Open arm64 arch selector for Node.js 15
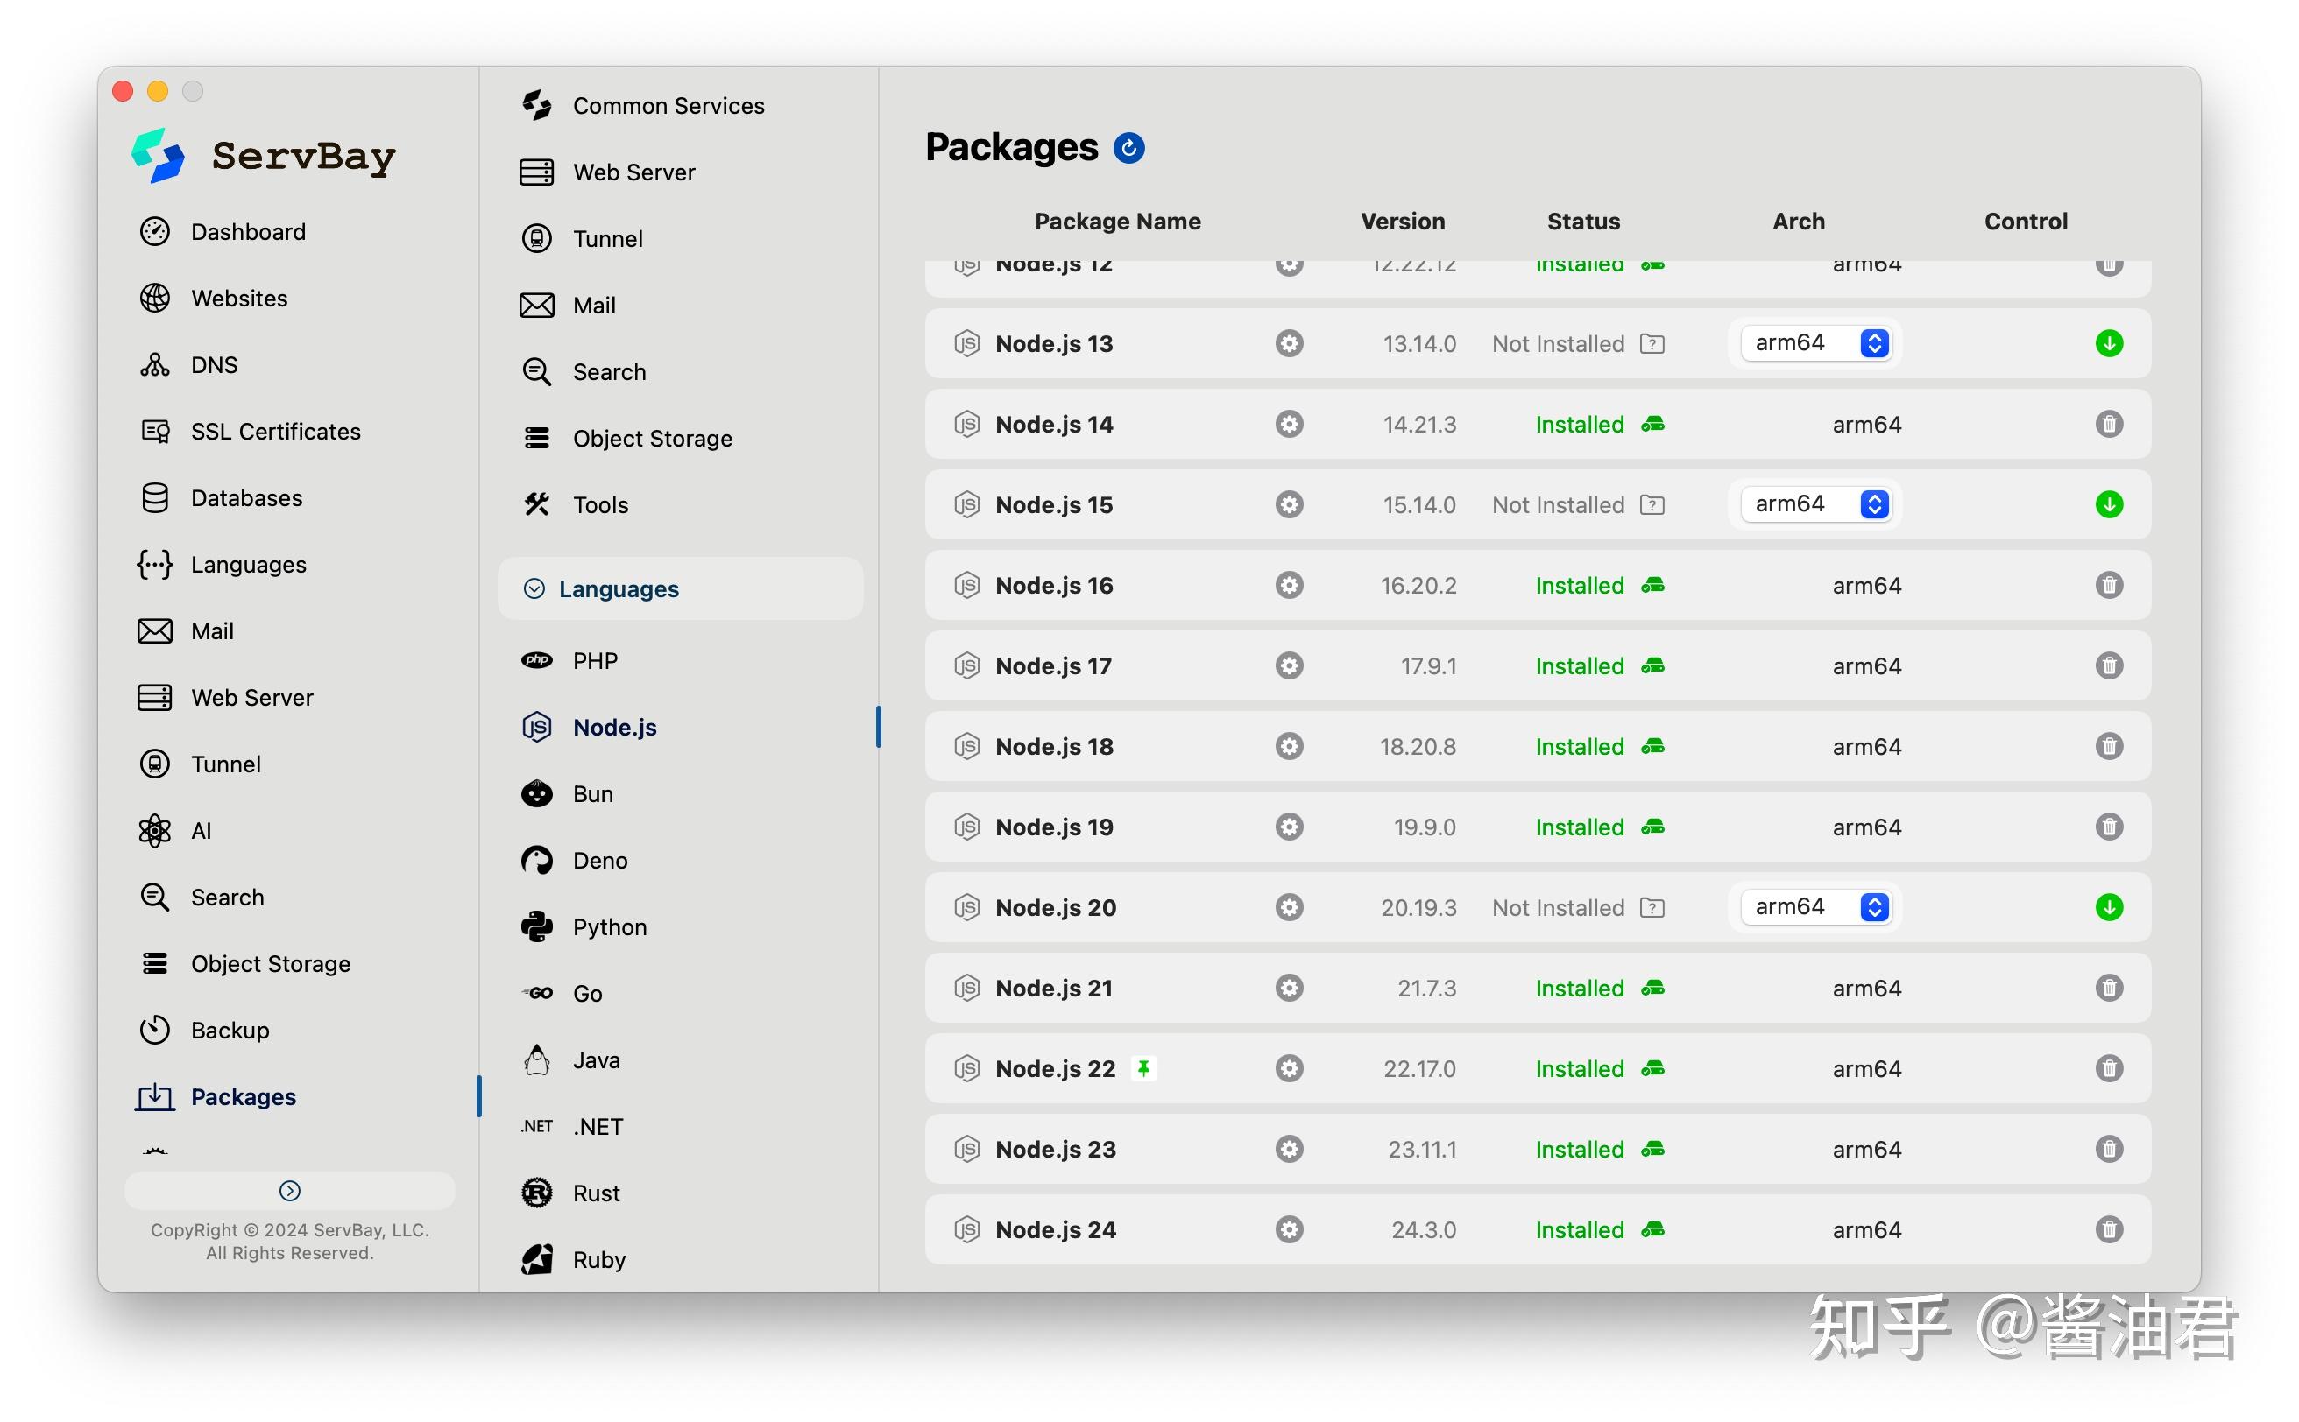 click(x=1817, y=505)
